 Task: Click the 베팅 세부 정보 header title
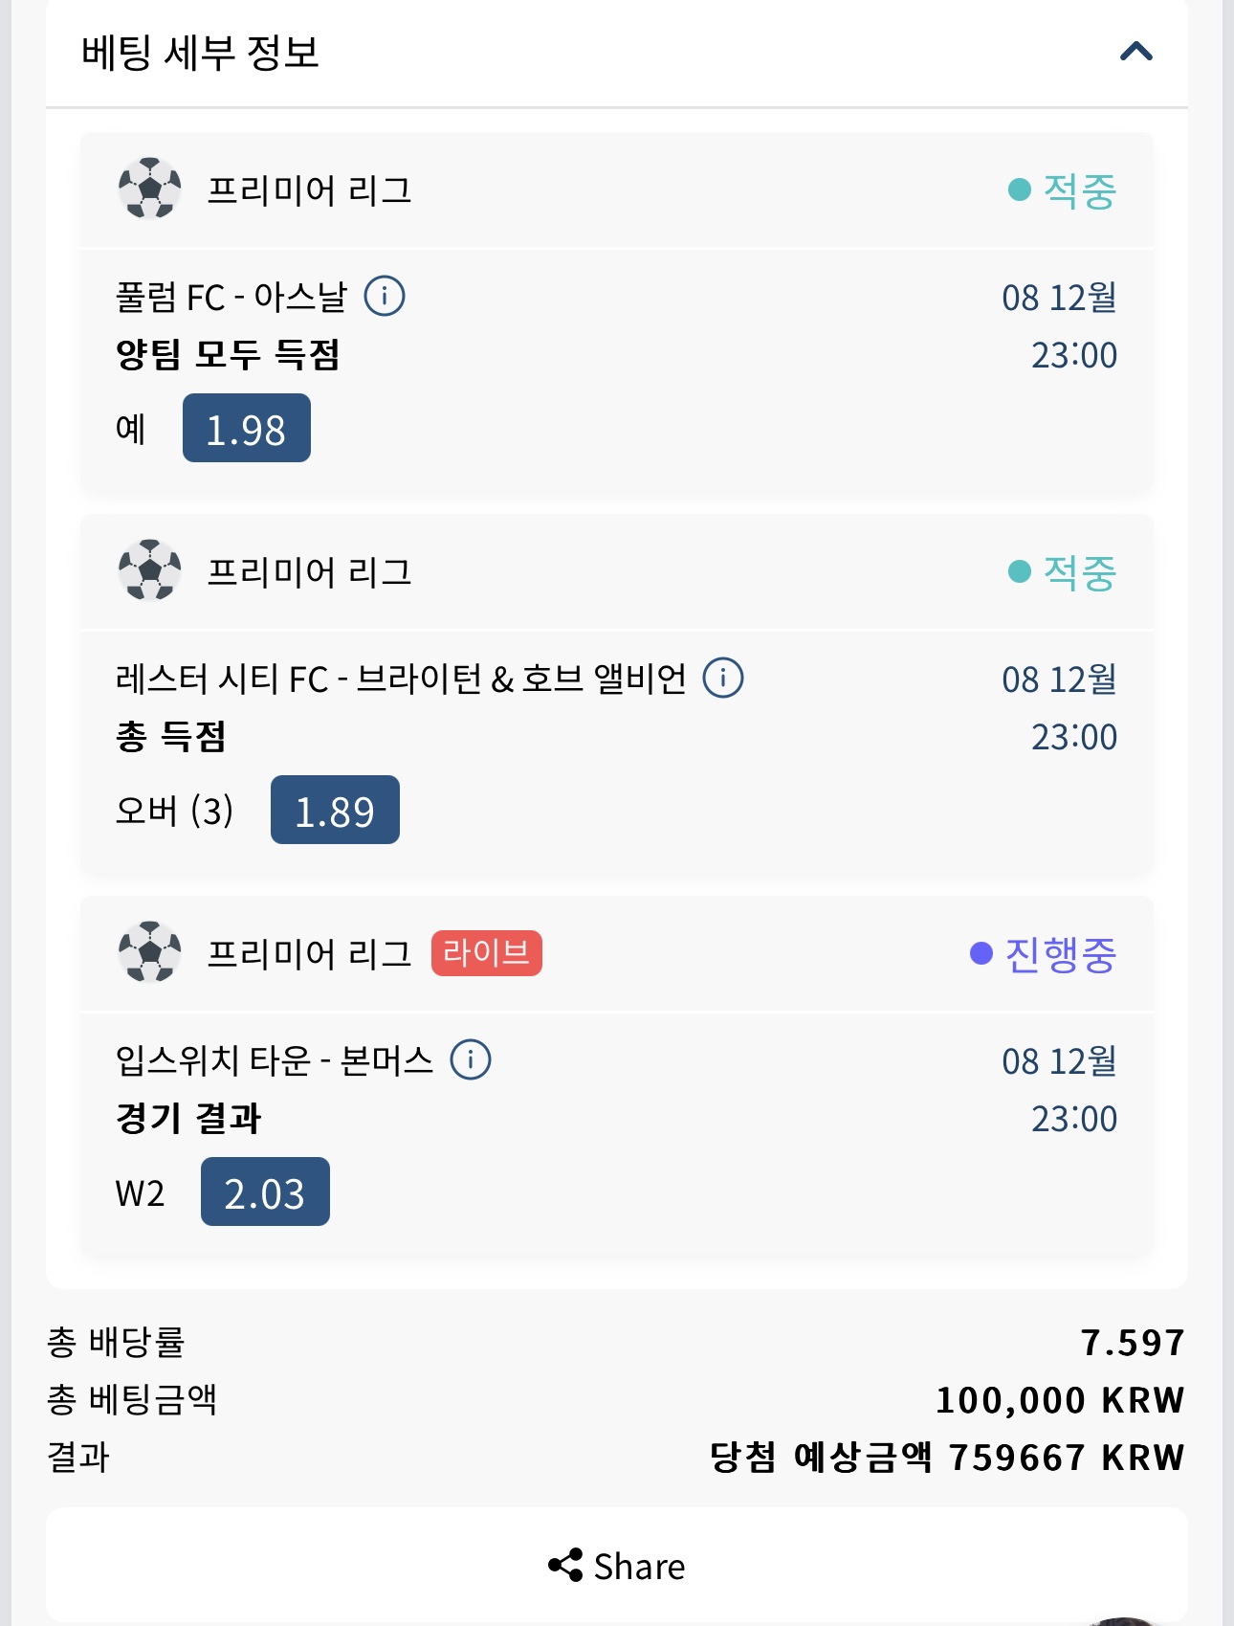(200, 53)
